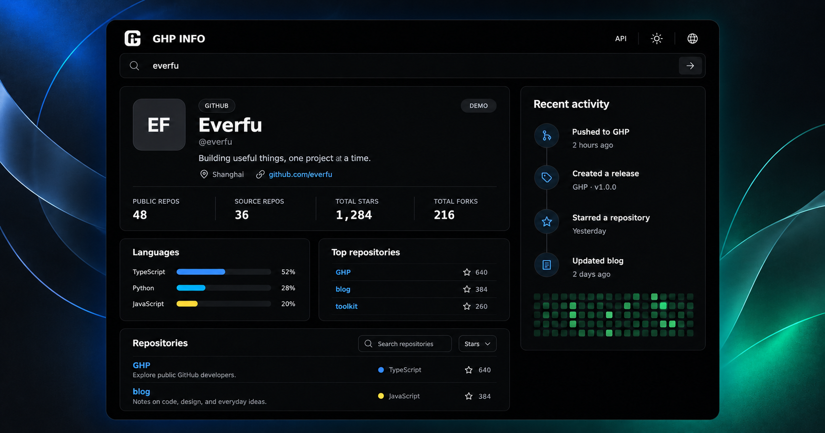Image resolution: width=825 pixels, height=433 pixels.
Task: Open the language globe icon
Action: [692, 39]
